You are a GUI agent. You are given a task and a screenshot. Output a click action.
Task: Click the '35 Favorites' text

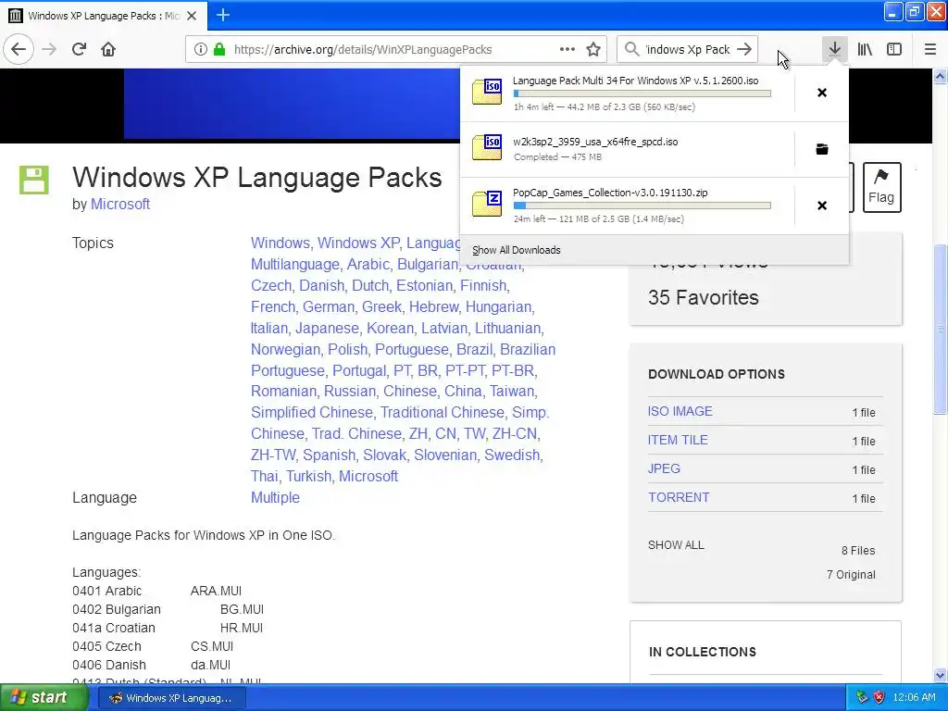(x=704, y=297)
